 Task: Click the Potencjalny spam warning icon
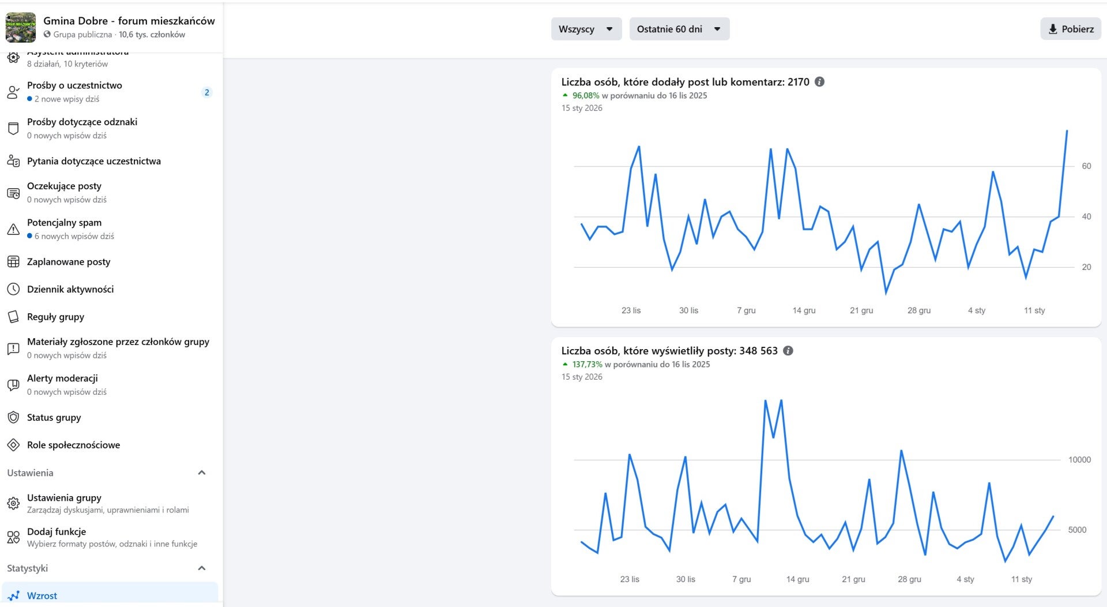(x=13, y=229)
